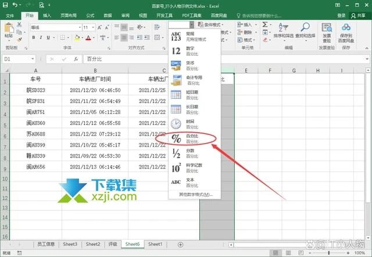Click Decrease Indent icon
Screen dimensions: 372x257
139,37
